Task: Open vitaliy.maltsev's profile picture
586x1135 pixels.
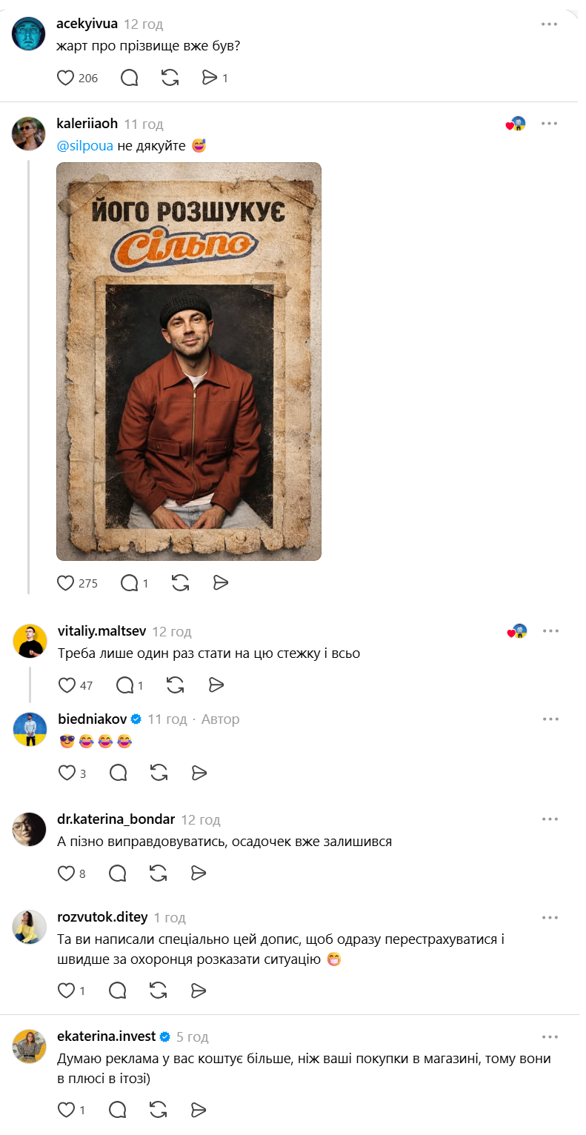Action: [30, 640]
